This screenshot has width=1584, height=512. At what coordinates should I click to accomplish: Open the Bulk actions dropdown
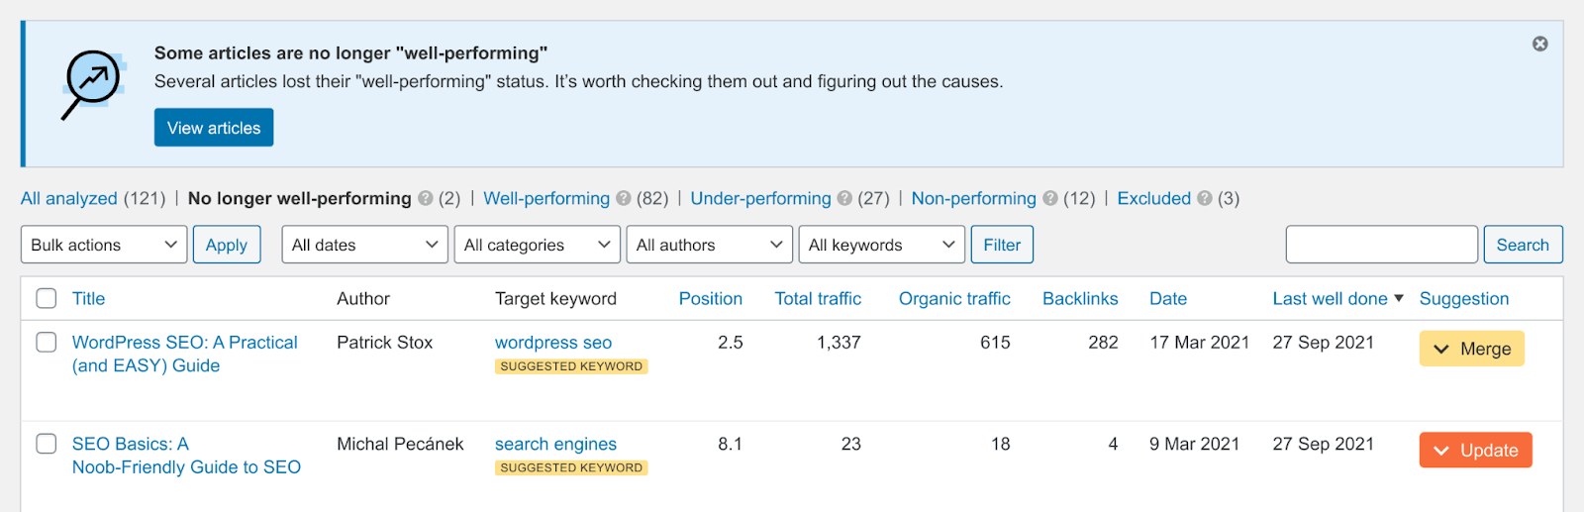[104, 245]
